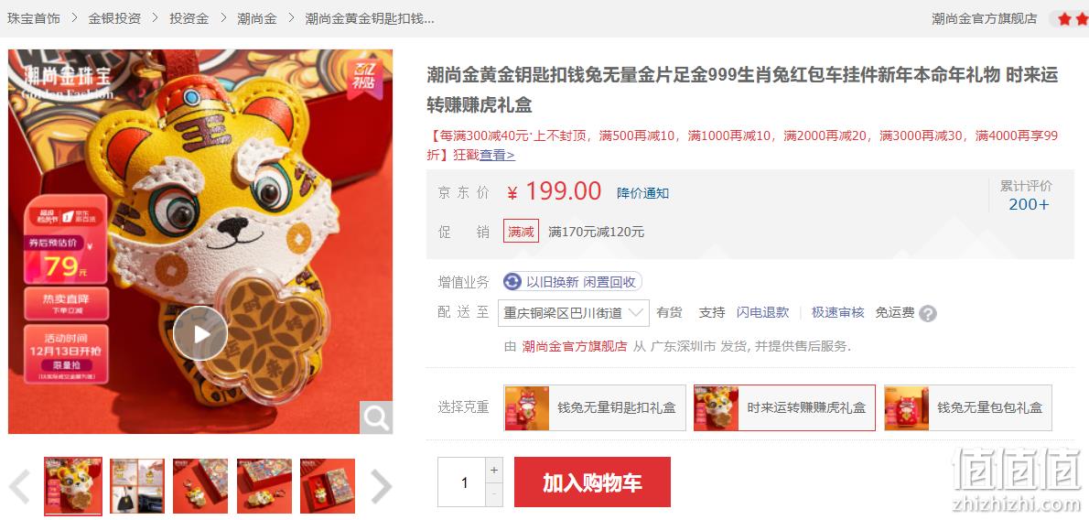The height and width of the screenshot is (520, 1089).
Task: Show next thumbnails with right arrow
Action: 381,485
